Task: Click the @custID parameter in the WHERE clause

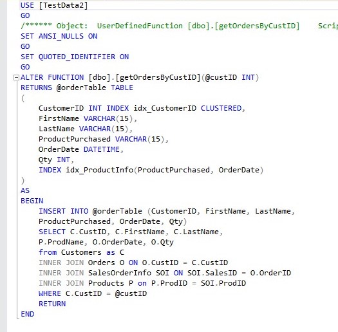Action: click(131, 293)
